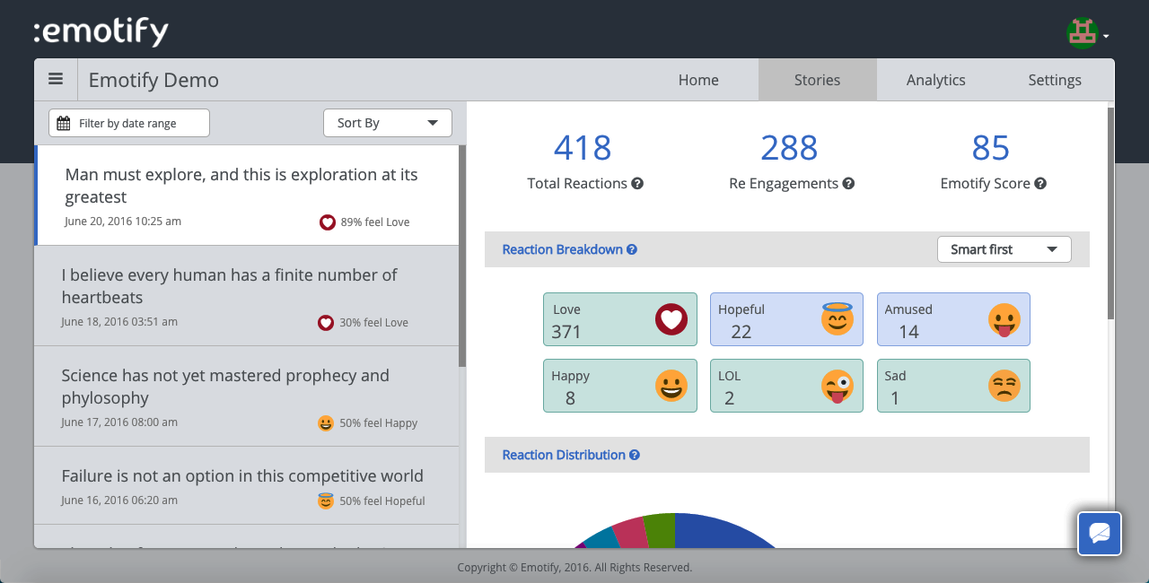Open the chat feedback widget

(x=1099, y=534)
